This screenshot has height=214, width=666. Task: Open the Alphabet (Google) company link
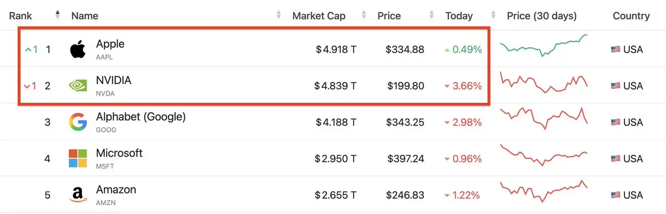pos(141,117)
